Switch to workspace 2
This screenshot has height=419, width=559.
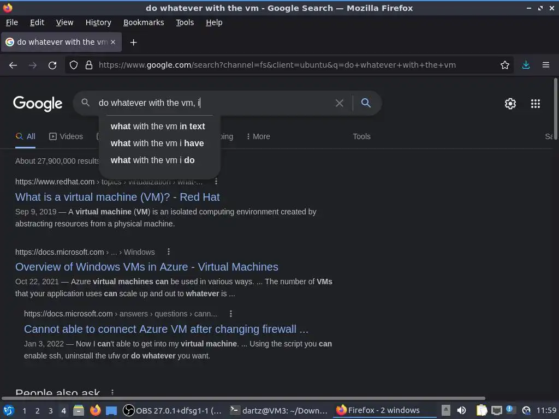tap(38, 411)
